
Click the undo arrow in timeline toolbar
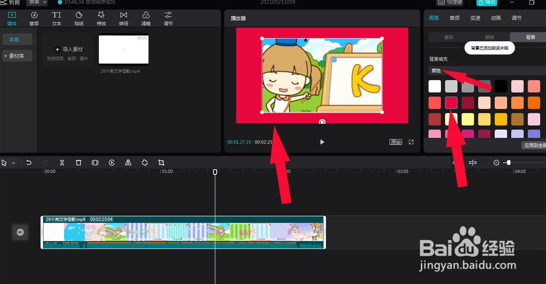[x=29, y=163]
